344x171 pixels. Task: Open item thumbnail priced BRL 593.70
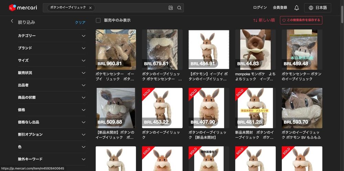click(x=302, y=108)
